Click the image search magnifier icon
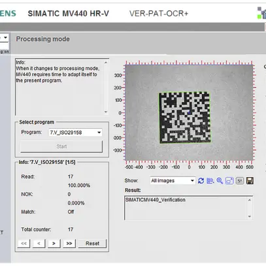The image size is (266, 266). coord(210,180)
